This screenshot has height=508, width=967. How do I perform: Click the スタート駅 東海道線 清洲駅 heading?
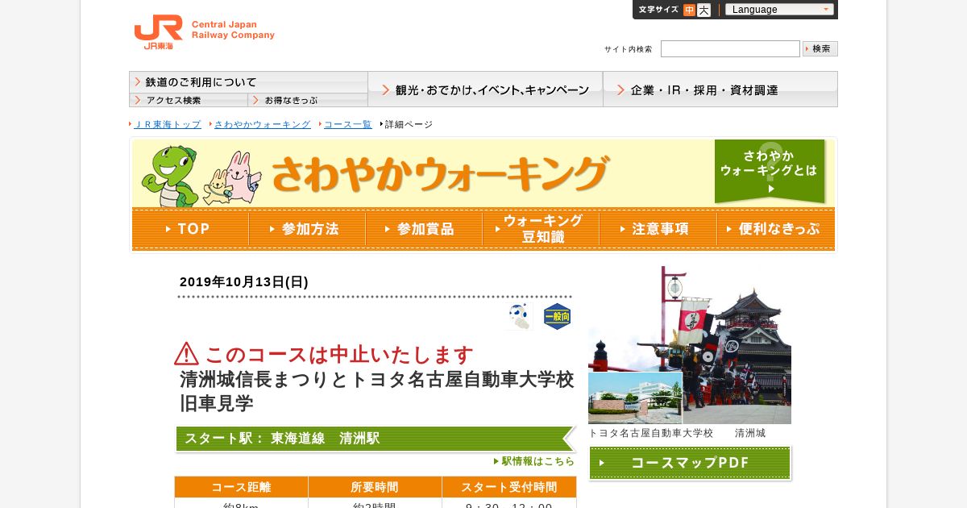tap(376, 439)
